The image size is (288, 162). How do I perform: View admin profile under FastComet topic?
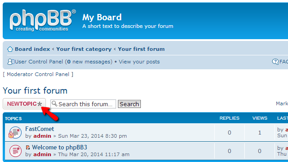[42, 136]
